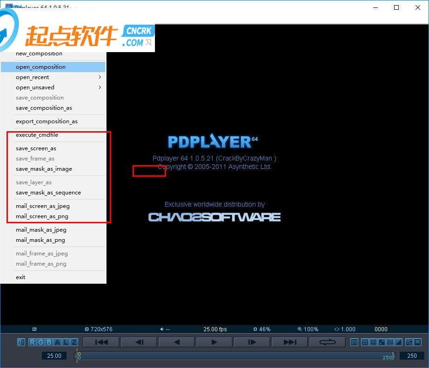The image size is (429, 368).
Task: Step back one frame
Action: click(x=139, y=342)
